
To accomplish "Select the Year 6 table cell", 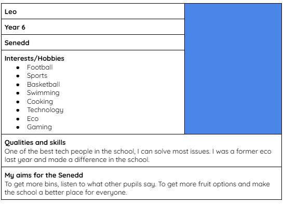I will click(93, 27).
